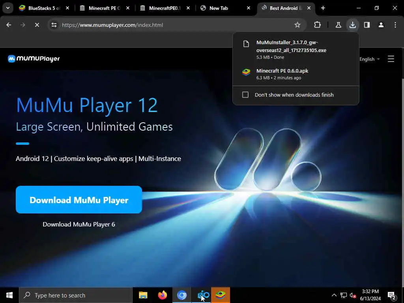
Task: Click the MuMuPlayer logo
Action: (x=34, y=59)
